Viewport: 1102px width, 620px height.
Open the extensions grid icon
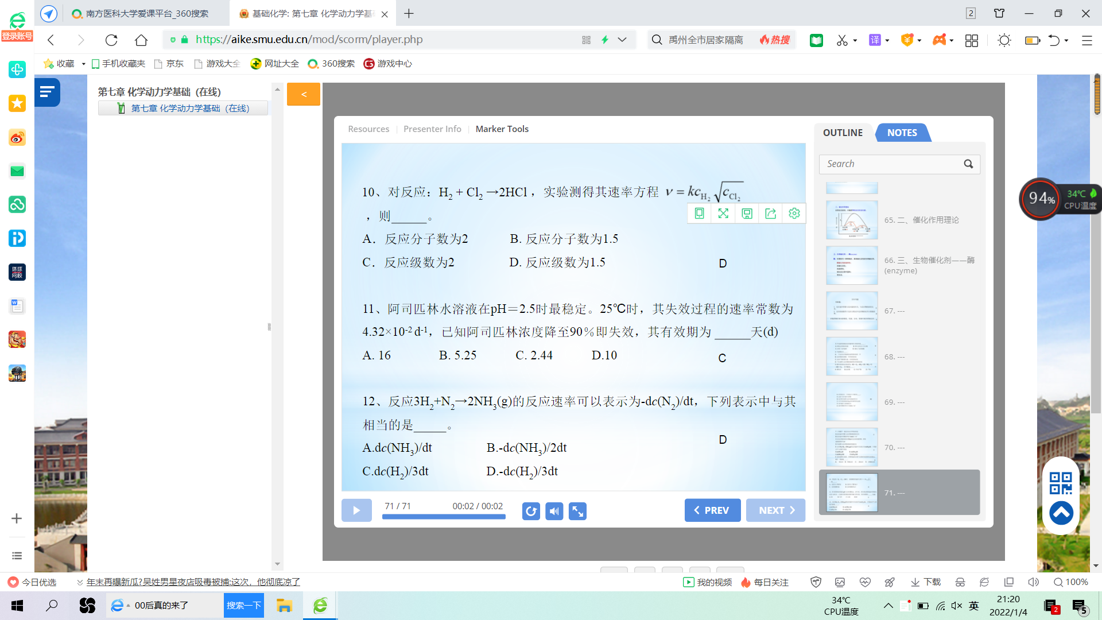972,40
